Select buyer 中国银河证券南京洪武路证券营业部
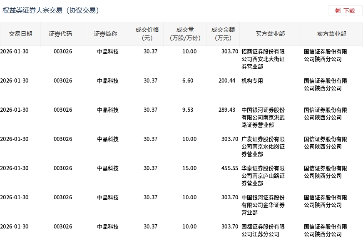Screen dimensions: 363x251 click(263, 118)
